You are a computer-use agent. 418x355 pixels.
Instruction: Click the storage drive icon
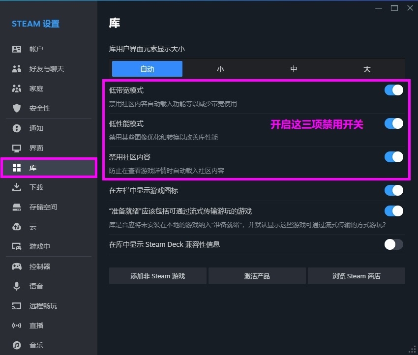click(17, 207)
